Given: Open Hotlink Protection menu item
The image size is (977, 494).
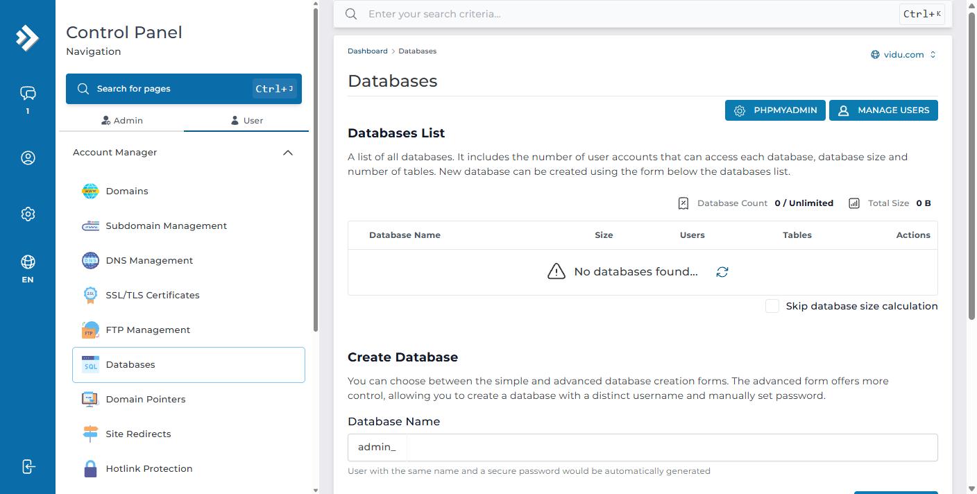Looking at the screenshot, I should [x=189, y=468].
